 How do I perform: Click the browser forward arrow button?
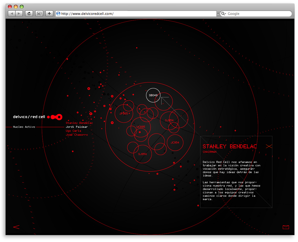(x=19, y=14)
